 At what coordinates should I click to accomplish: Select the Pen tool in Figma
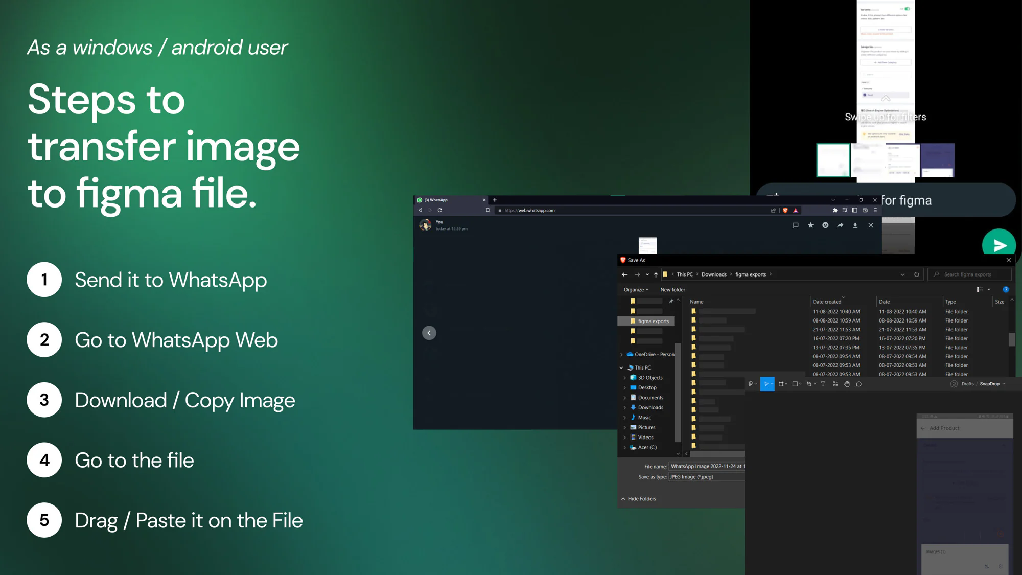point(810,384)
